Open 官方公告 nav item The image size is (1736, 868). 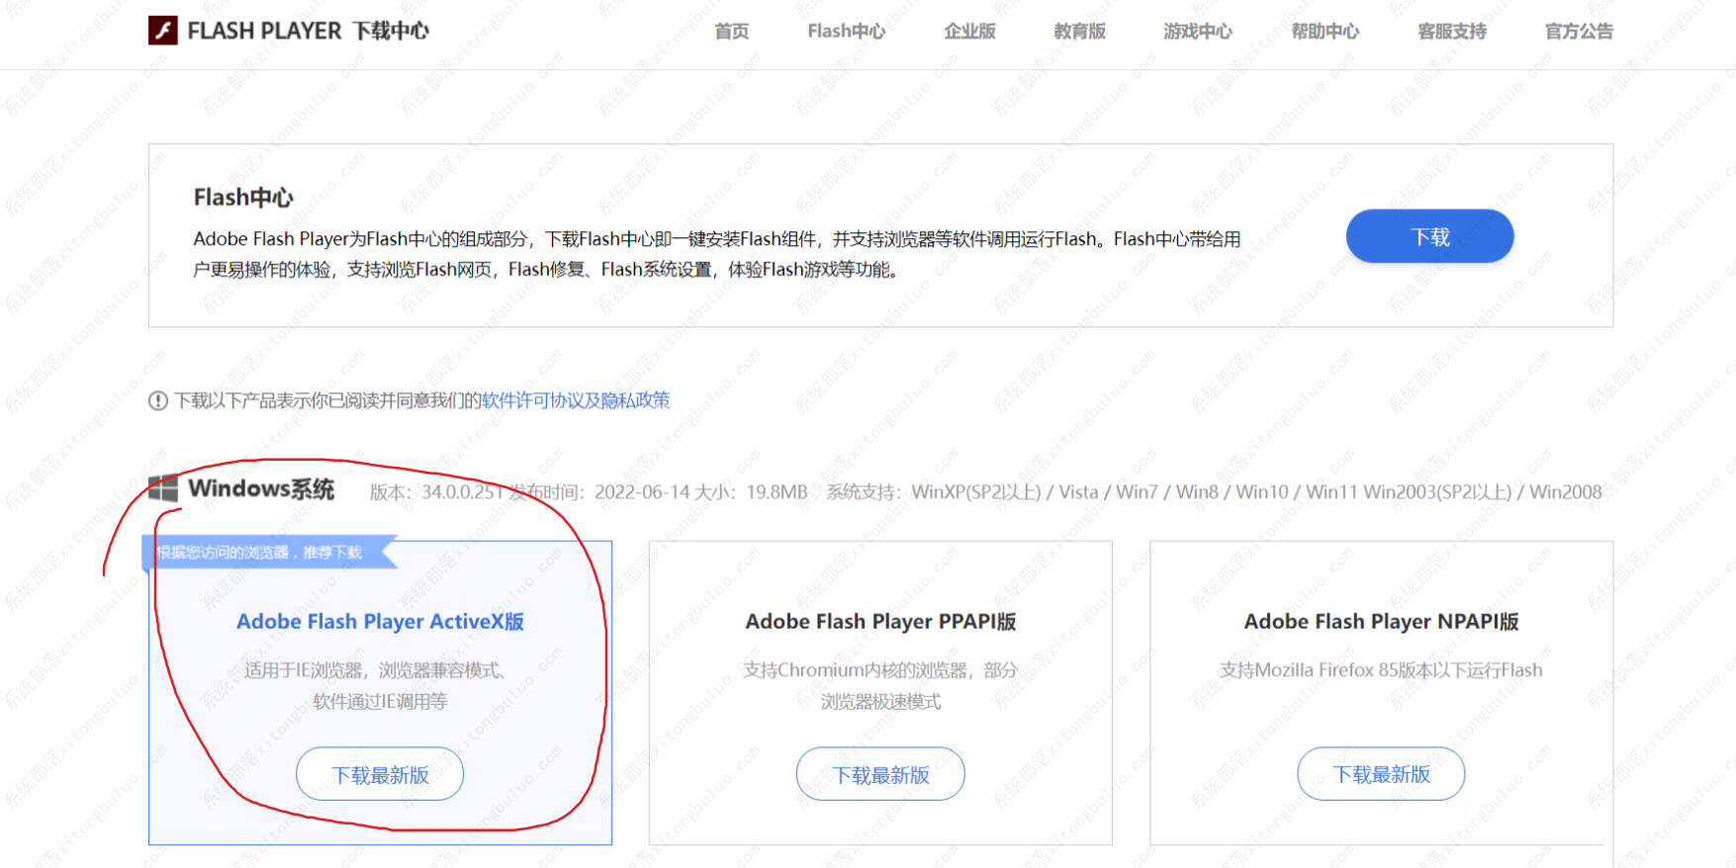coord(1579,32)
